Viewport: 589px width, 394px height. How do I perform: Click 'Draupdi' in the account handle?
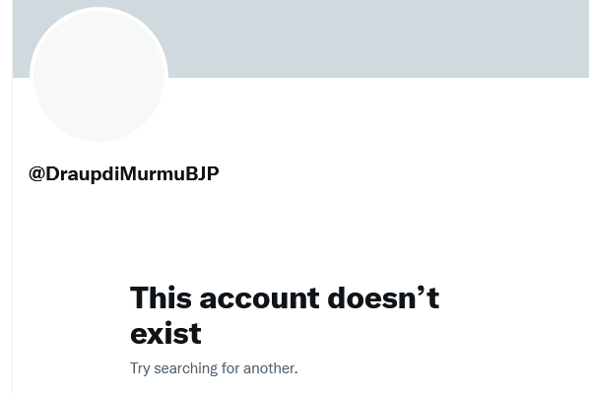click(83, 174)
